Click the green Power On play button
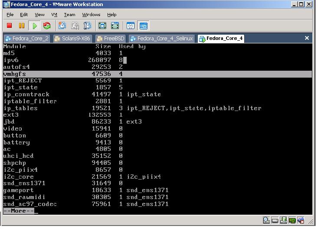318x232 pixels. pyautogui.click(x=34, y=26)
